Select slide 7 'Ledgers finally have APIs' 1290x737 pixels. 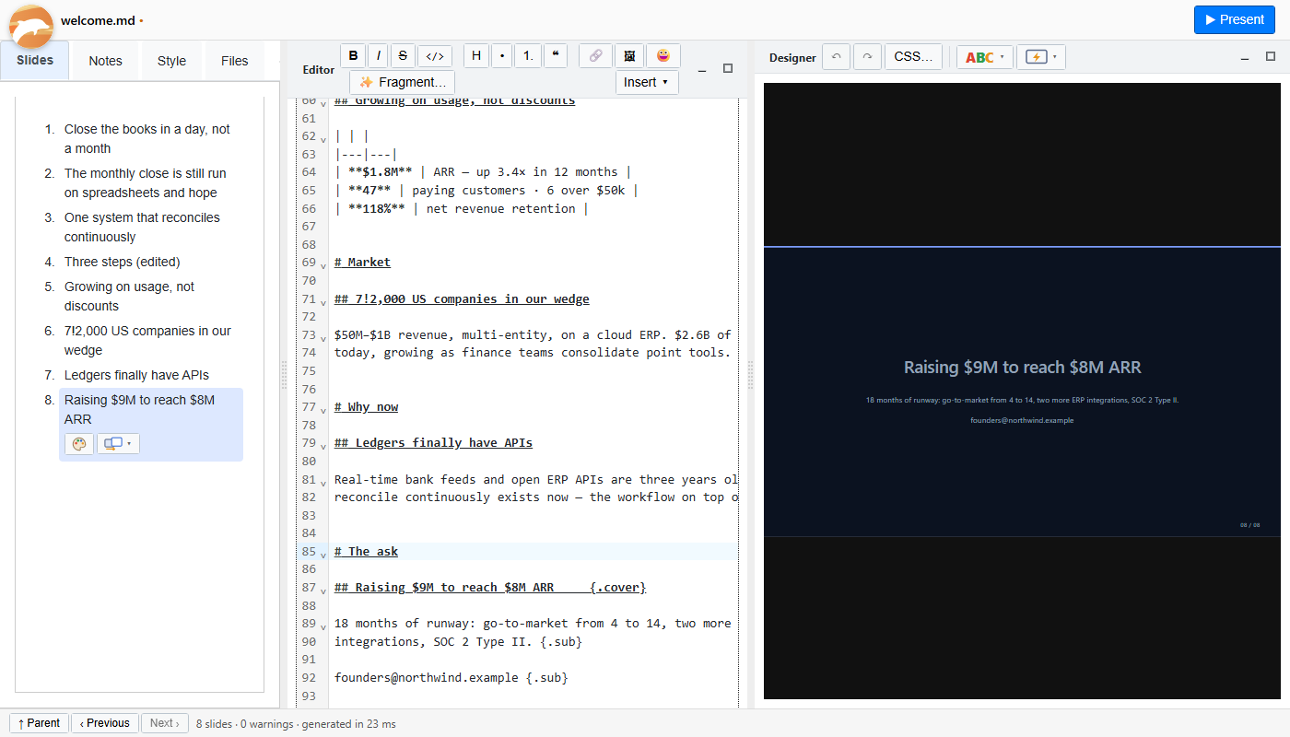pos(136,375)
